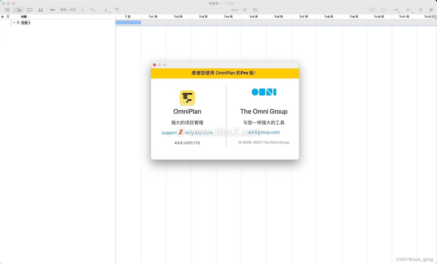Click the violations hand icon in toolbar
This screenshot has width=437, height=264.
[421, 10]
